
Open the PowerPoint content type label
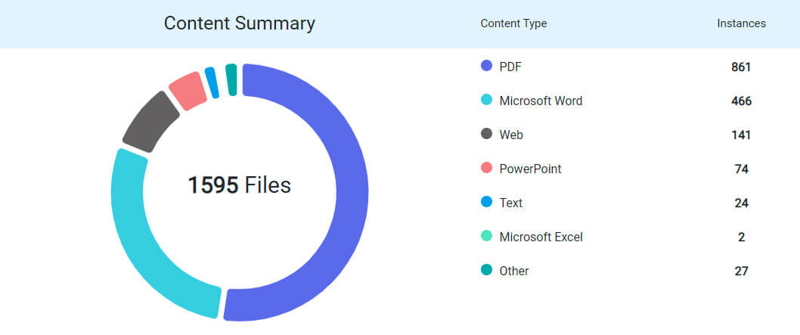click(530, 169)
